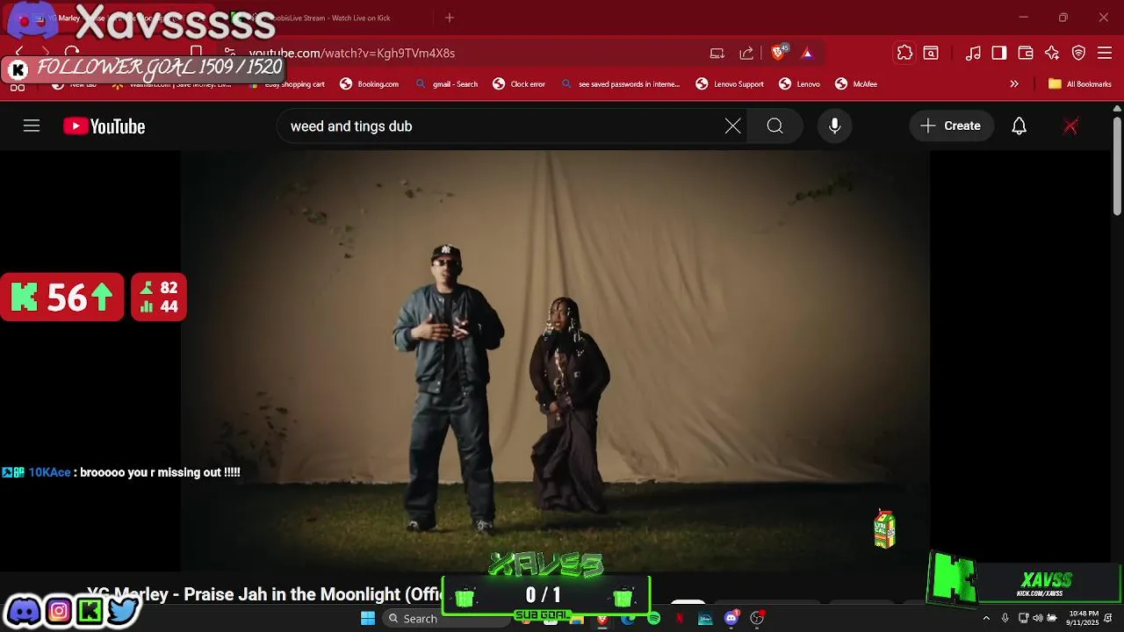This screenshot has width=1124, height=632.
Task: Click the tray microphone icon
Action: click(1005, 619)
